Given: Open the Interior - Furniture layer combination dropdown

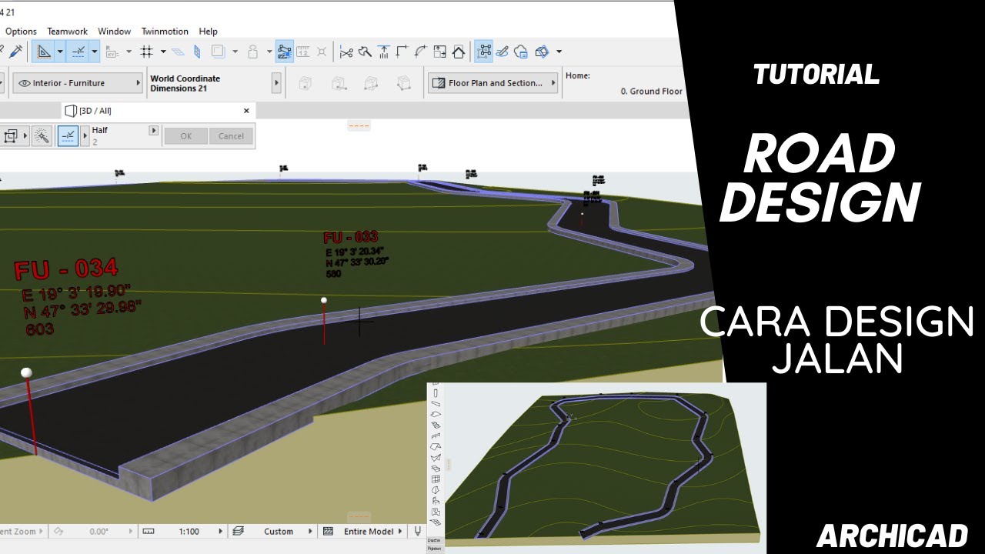Looking at the screenshot, I should [78, 83].
